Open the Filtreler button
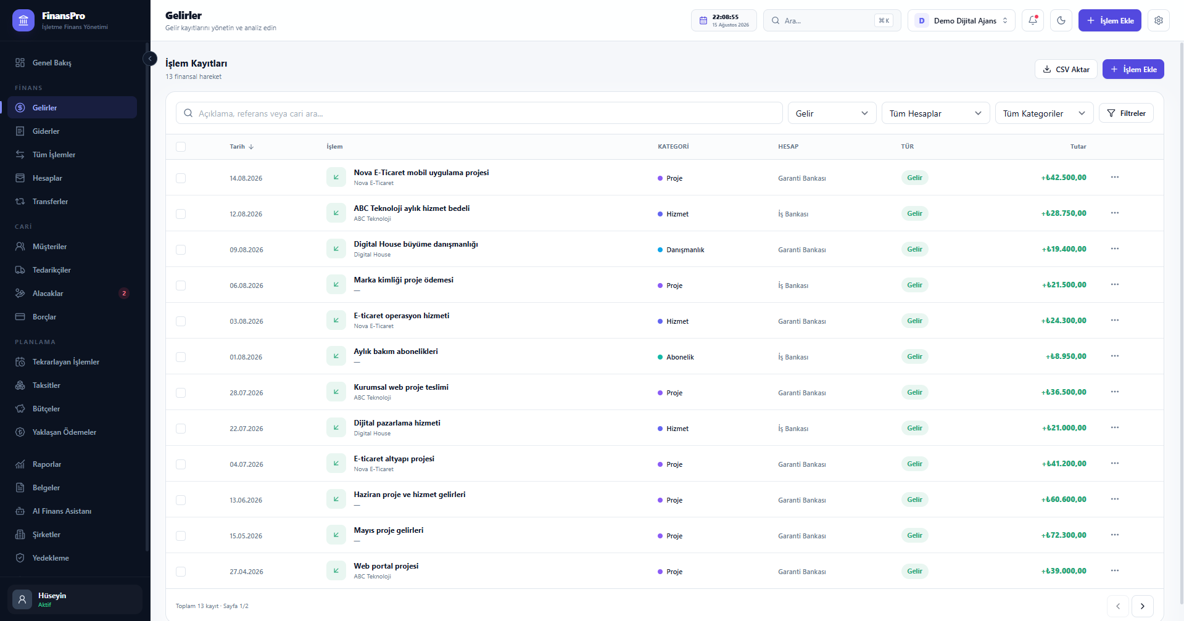 [x=1126, y=113]
